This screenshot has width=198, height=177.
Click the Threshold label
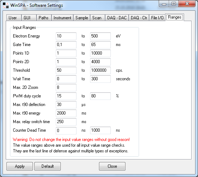[x=21, y=70]
